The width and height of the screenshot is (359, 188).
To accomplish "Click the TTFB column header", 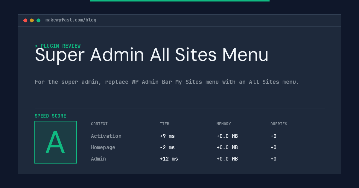I will coord(165,124).
